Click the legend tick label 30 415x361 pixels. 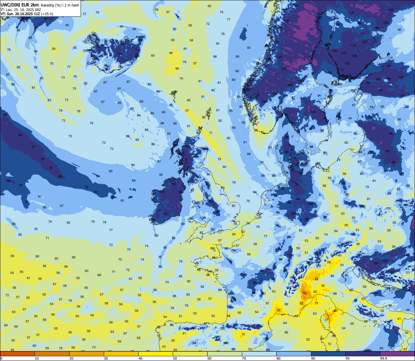(x=106, y=358)
